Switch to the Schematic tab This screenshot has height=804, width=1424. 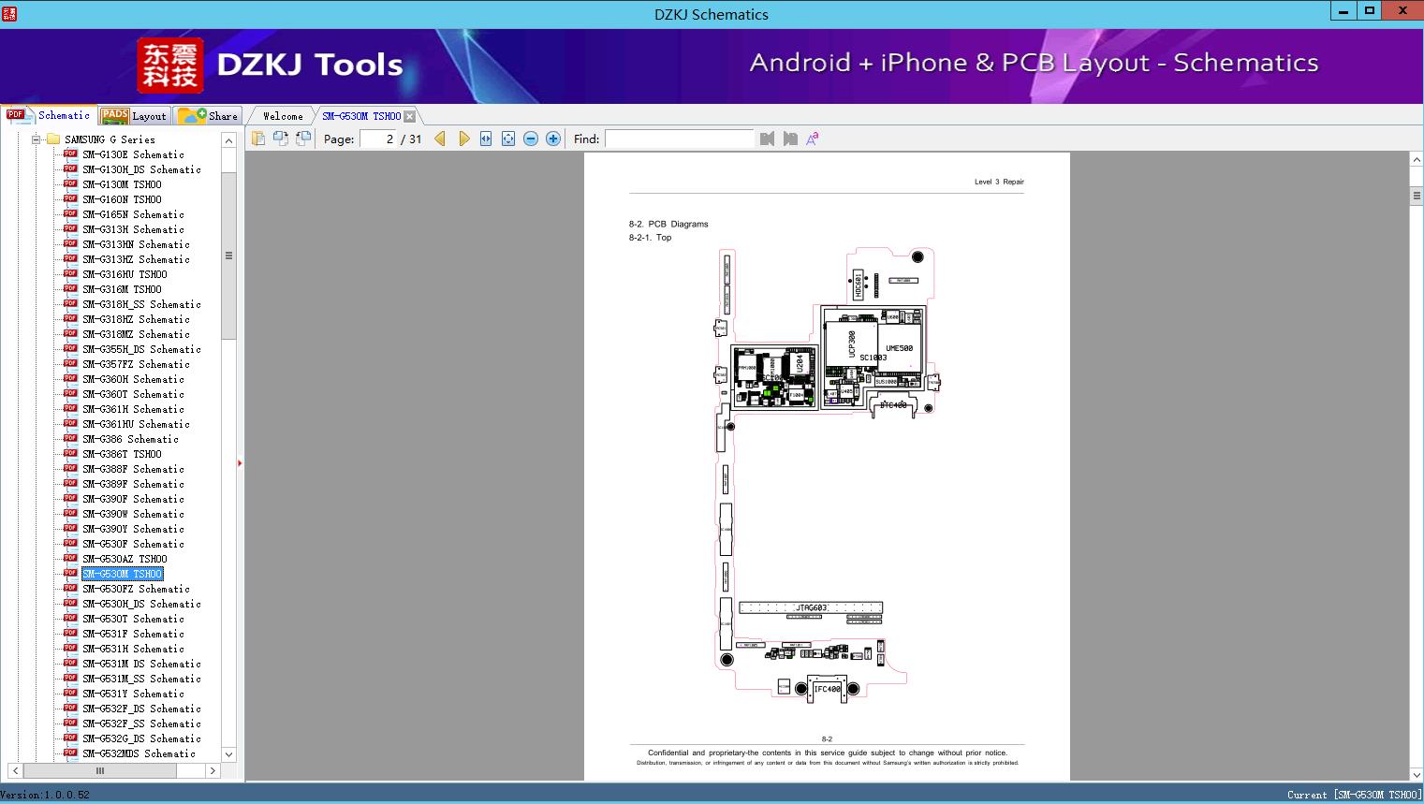tap(49, 115)
